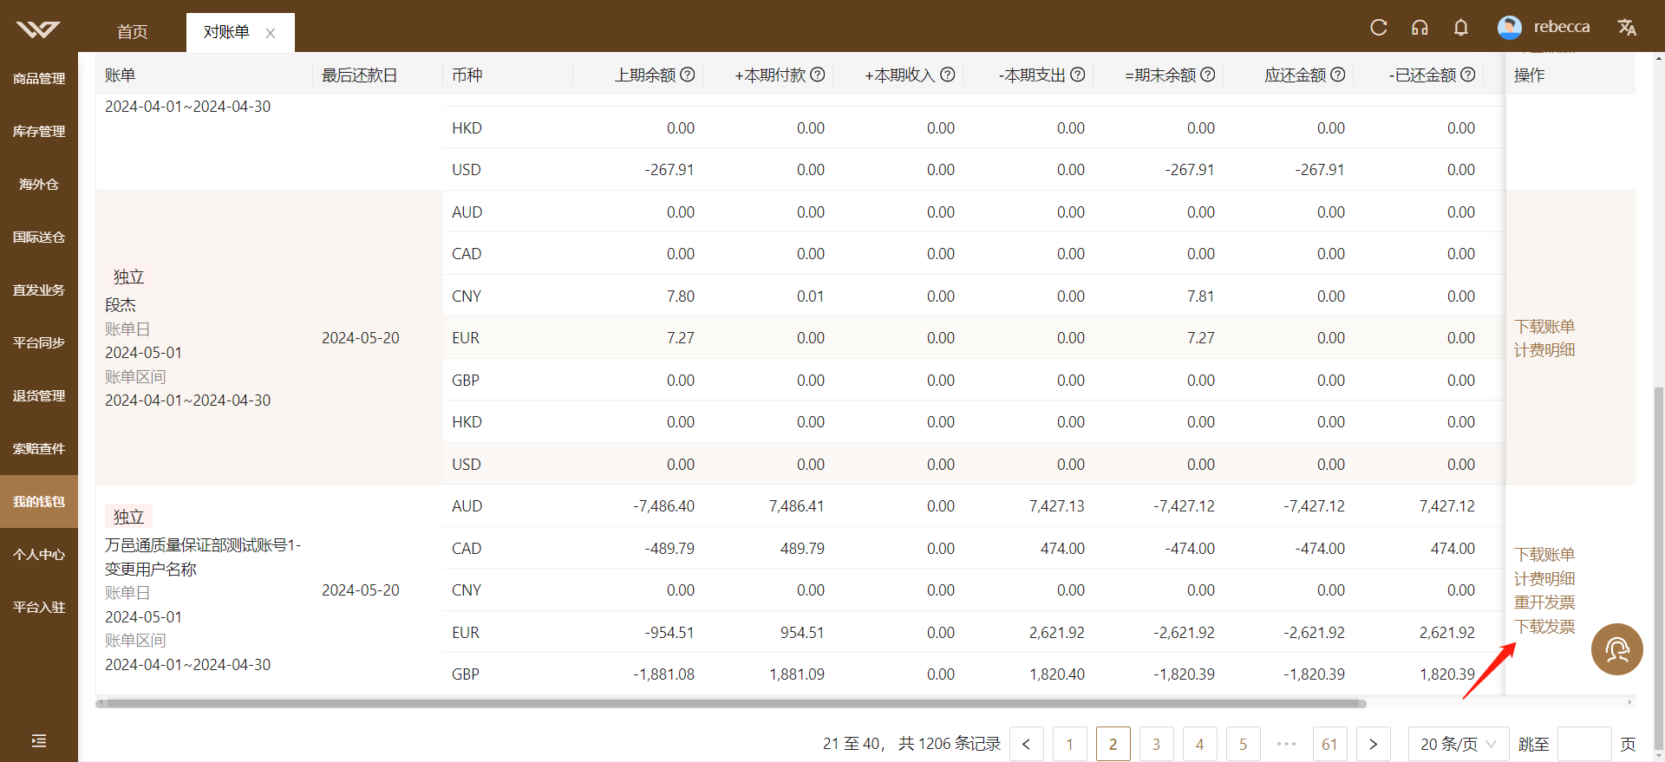Open the floating customer service chat button

(1617, 649)
